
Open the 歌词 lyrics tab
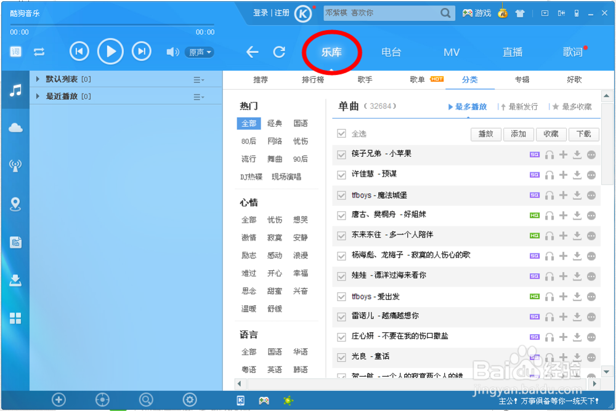(572, 52)
